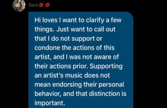This screenshot has width=167, height=108.
Task: Click the word "distinction" in the message
Action: click(104, 94)
